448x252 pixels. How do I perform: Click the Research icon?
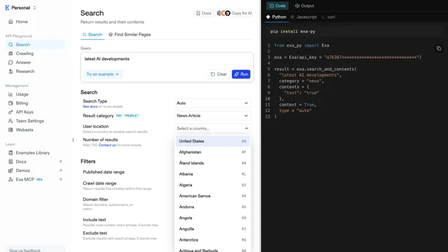(x=11, y=71)
